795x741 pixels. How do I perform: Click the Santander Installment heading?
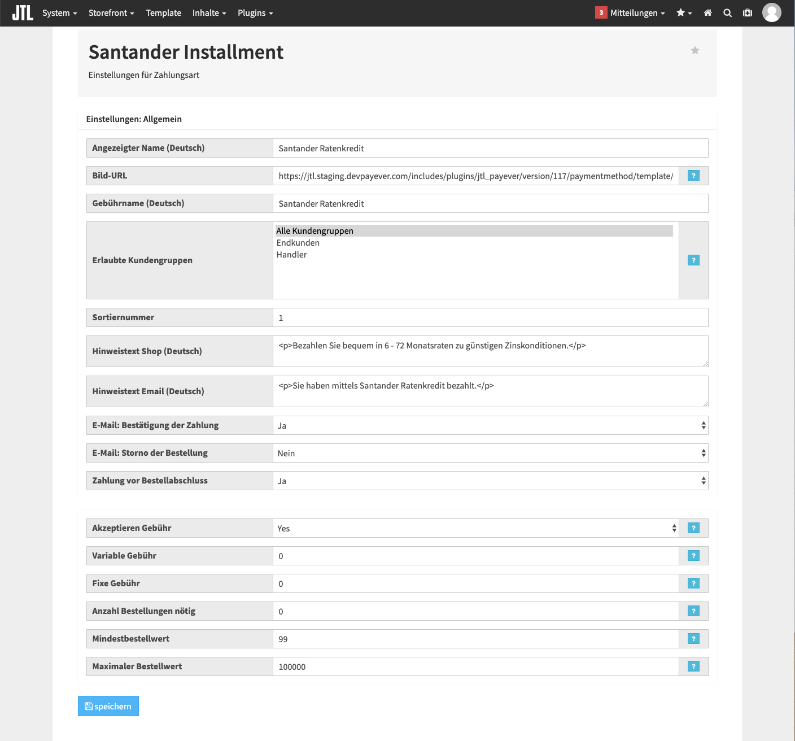click(x=186, y=52)
